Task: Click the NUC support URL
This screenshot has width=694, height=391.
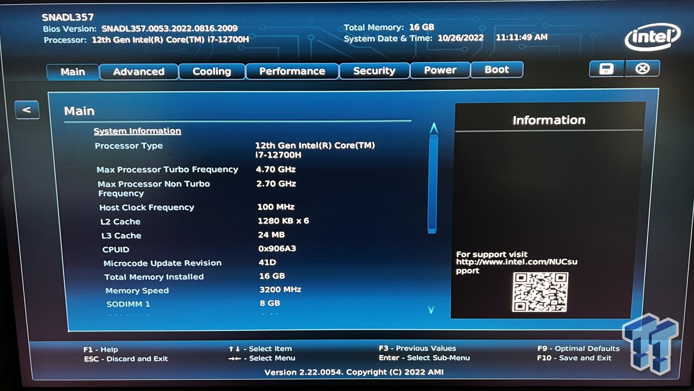Action: tap(517, 266)
